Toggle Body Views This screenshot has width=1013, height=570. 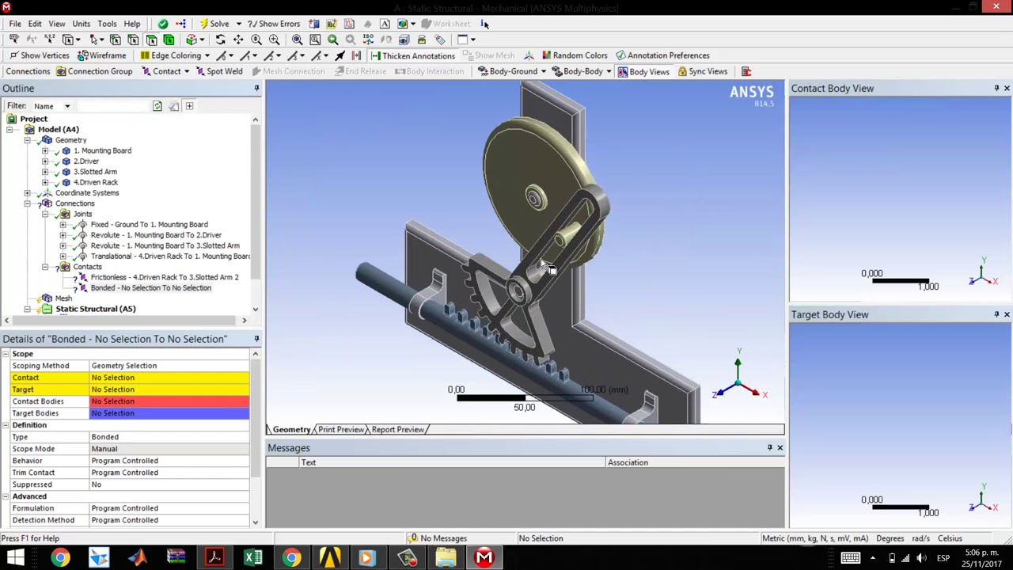coord(643,71)
